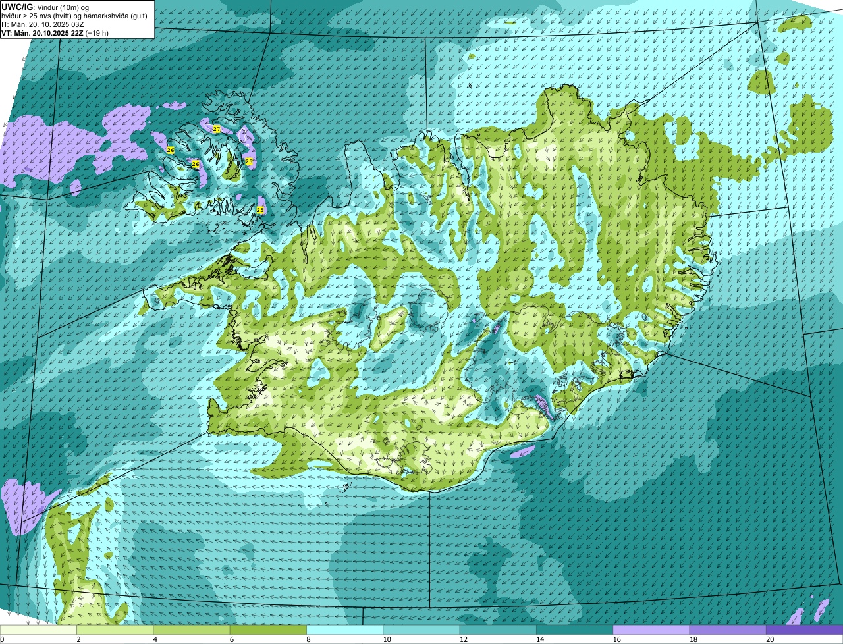Image resolution: width=843 pixels, height=644 pixels.
Task: Click the southernmost yellow 25 gust label
Action: pos(260,210)
